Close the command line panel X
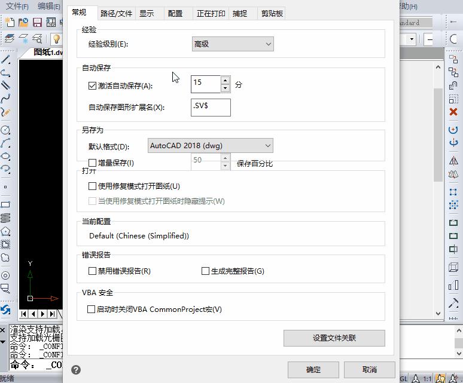The width and height of the screenshot is (463, 383). (x=2, y=330)
